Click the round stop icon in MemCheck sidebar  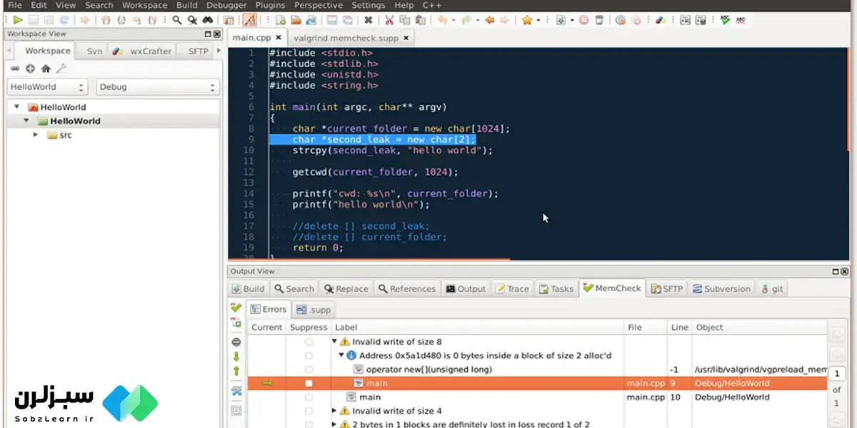pos(236,342)
